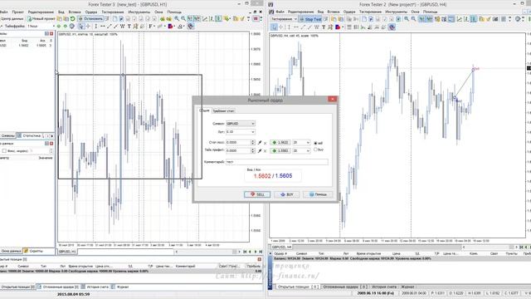This screenshot has height=299, width=531.
Task: Click the Стоп лосс value field
Action: click(x=238, y=142)
